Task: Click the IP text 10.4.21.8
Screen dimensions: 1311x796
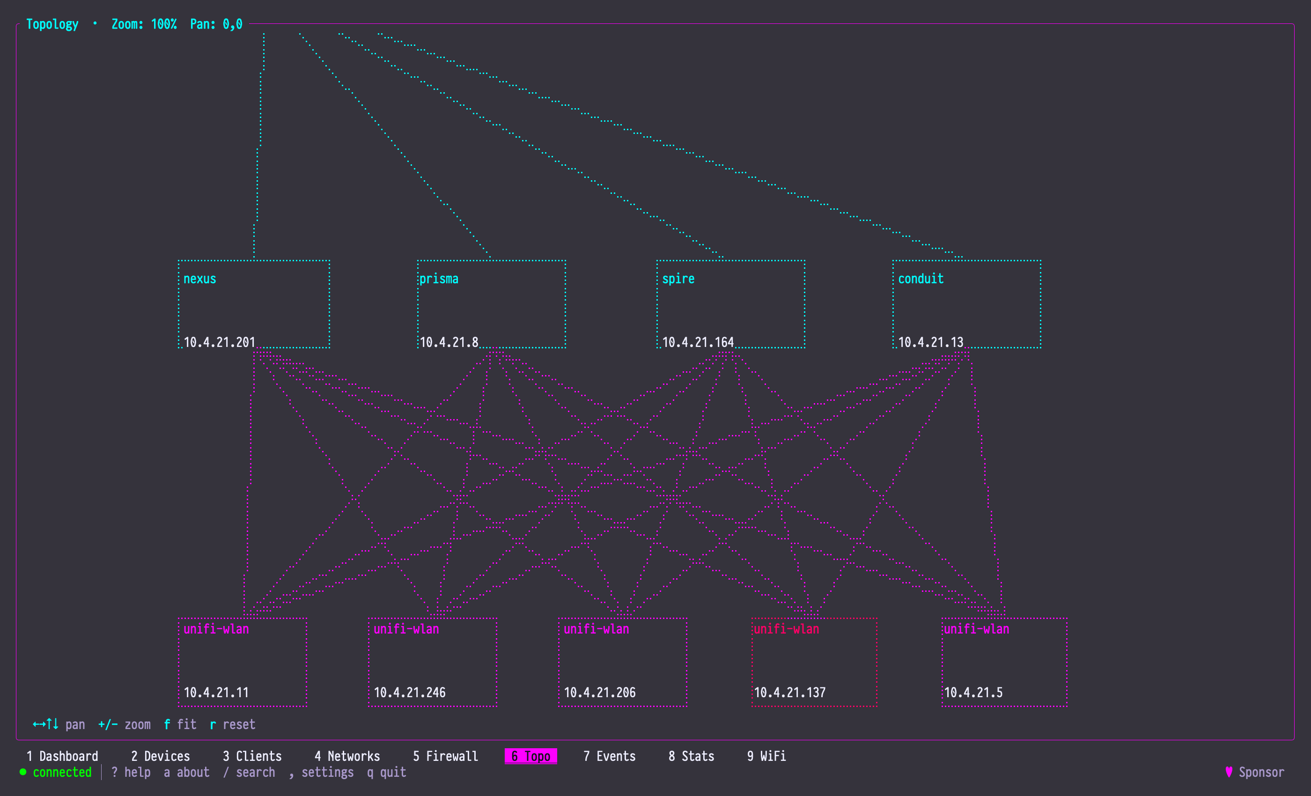Action: click(x=449, y=342)
